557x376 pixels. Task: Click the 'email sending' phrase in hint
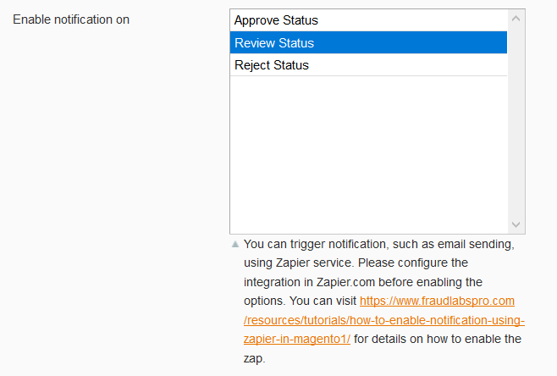click(x=475, y=244)
